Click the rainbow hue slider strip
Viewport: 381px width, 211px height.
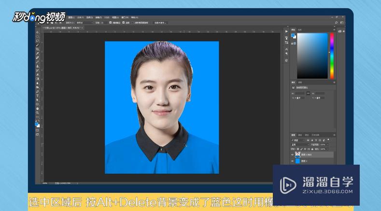pos(332,56)
